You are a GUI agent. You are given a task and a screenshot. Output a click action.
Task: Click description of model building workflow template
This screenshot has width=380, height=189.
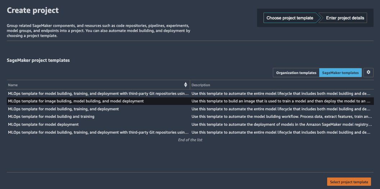coord(281,117)
